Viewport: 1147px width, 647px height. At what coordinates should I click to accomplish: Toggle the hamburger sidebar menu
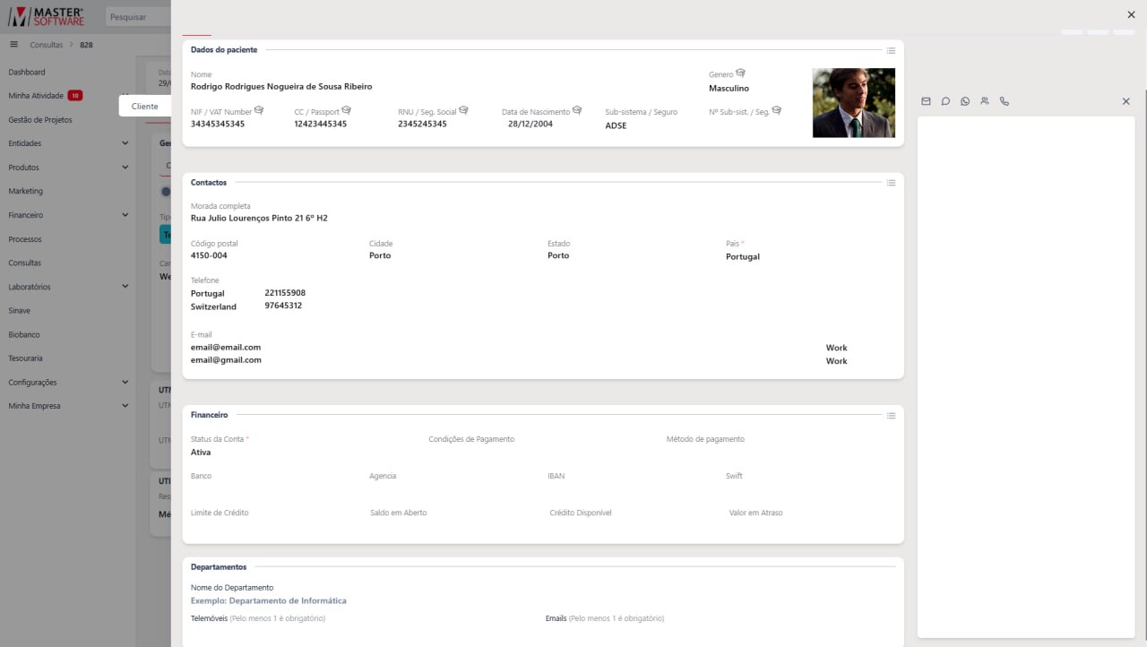(13, 44)
